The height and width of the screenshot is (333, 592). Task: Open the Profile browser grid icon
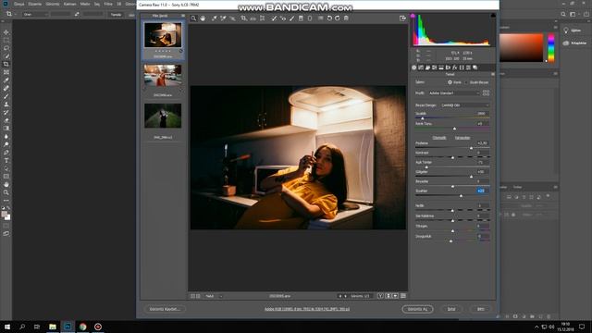click(x=486, y=92)
